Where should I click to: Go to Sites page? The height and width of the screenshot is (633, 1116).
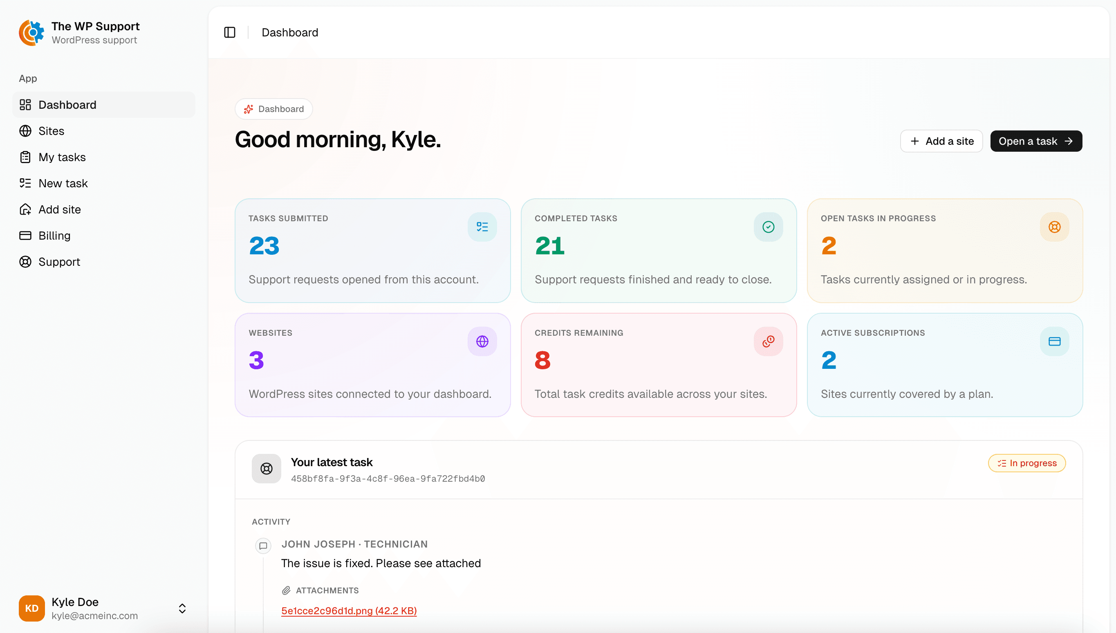tap(104, 131)
